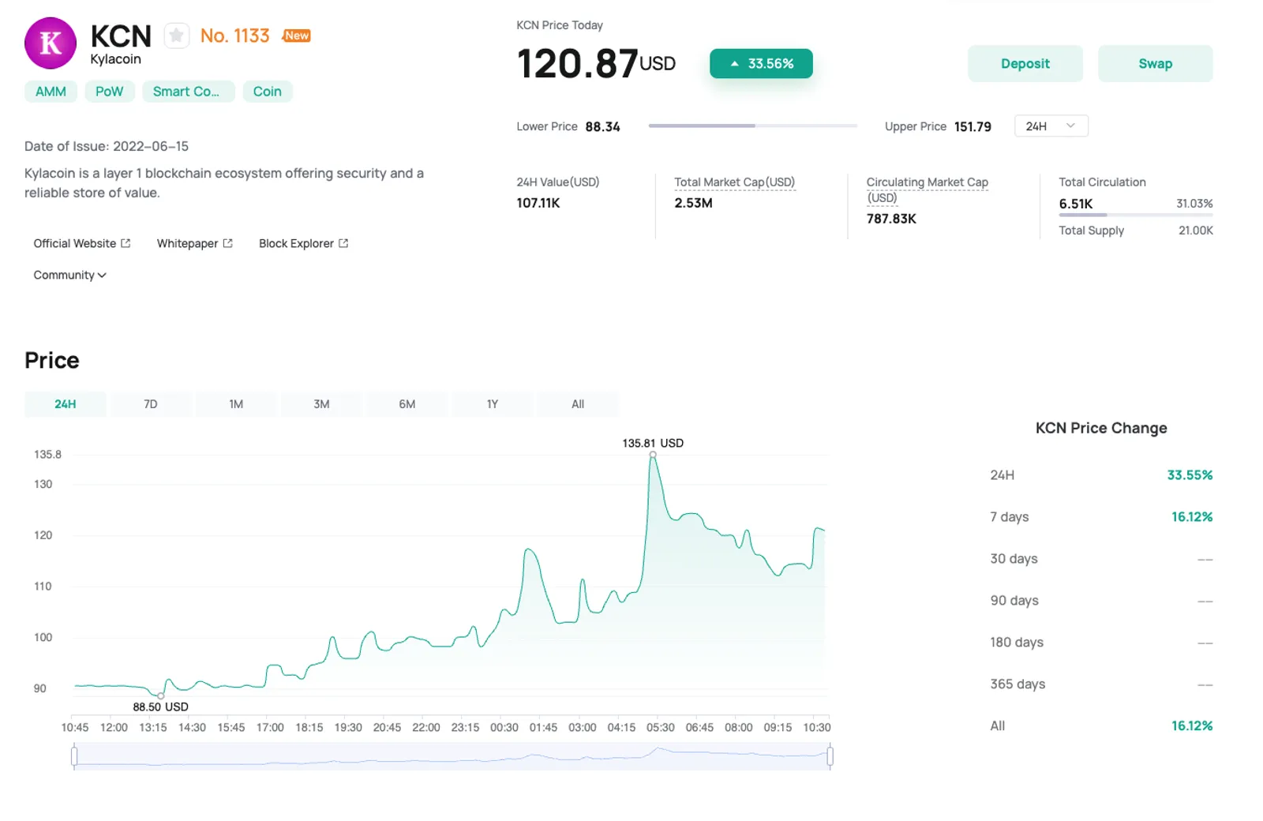Click the 30 days row label
The height and width of the screenshot is (821, 1263).
tap(1014, 559)
